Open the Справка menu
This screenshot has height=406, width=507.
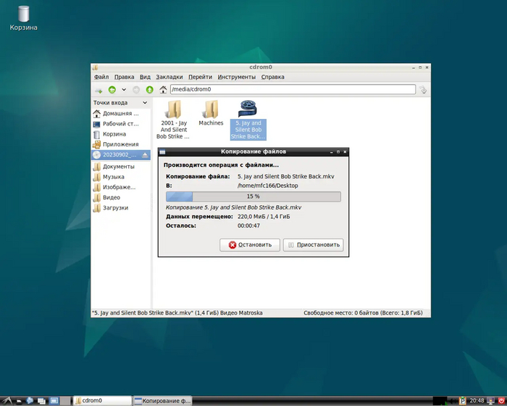point(273,77)
